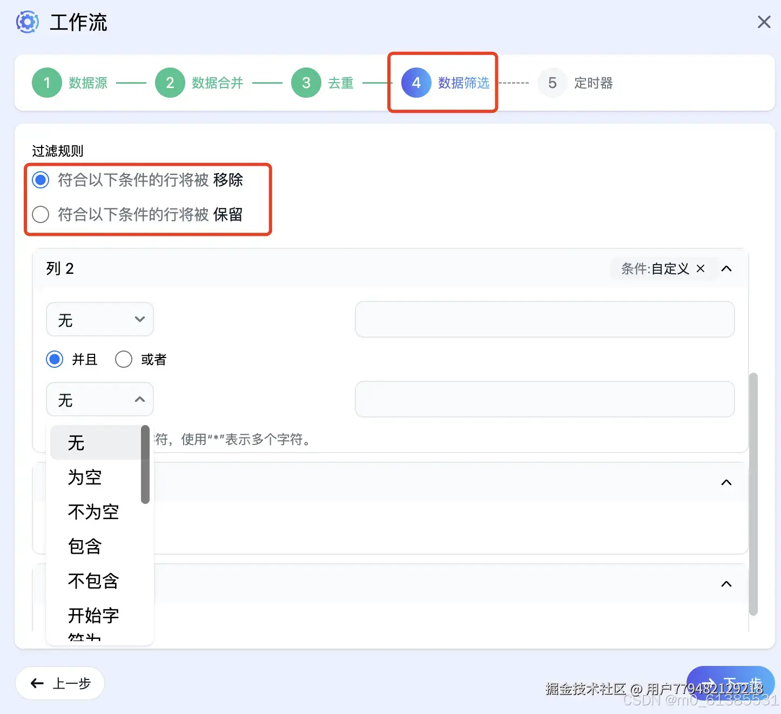
Task: Choose 无 in the dropdown list
Action: tap(96, 443)
